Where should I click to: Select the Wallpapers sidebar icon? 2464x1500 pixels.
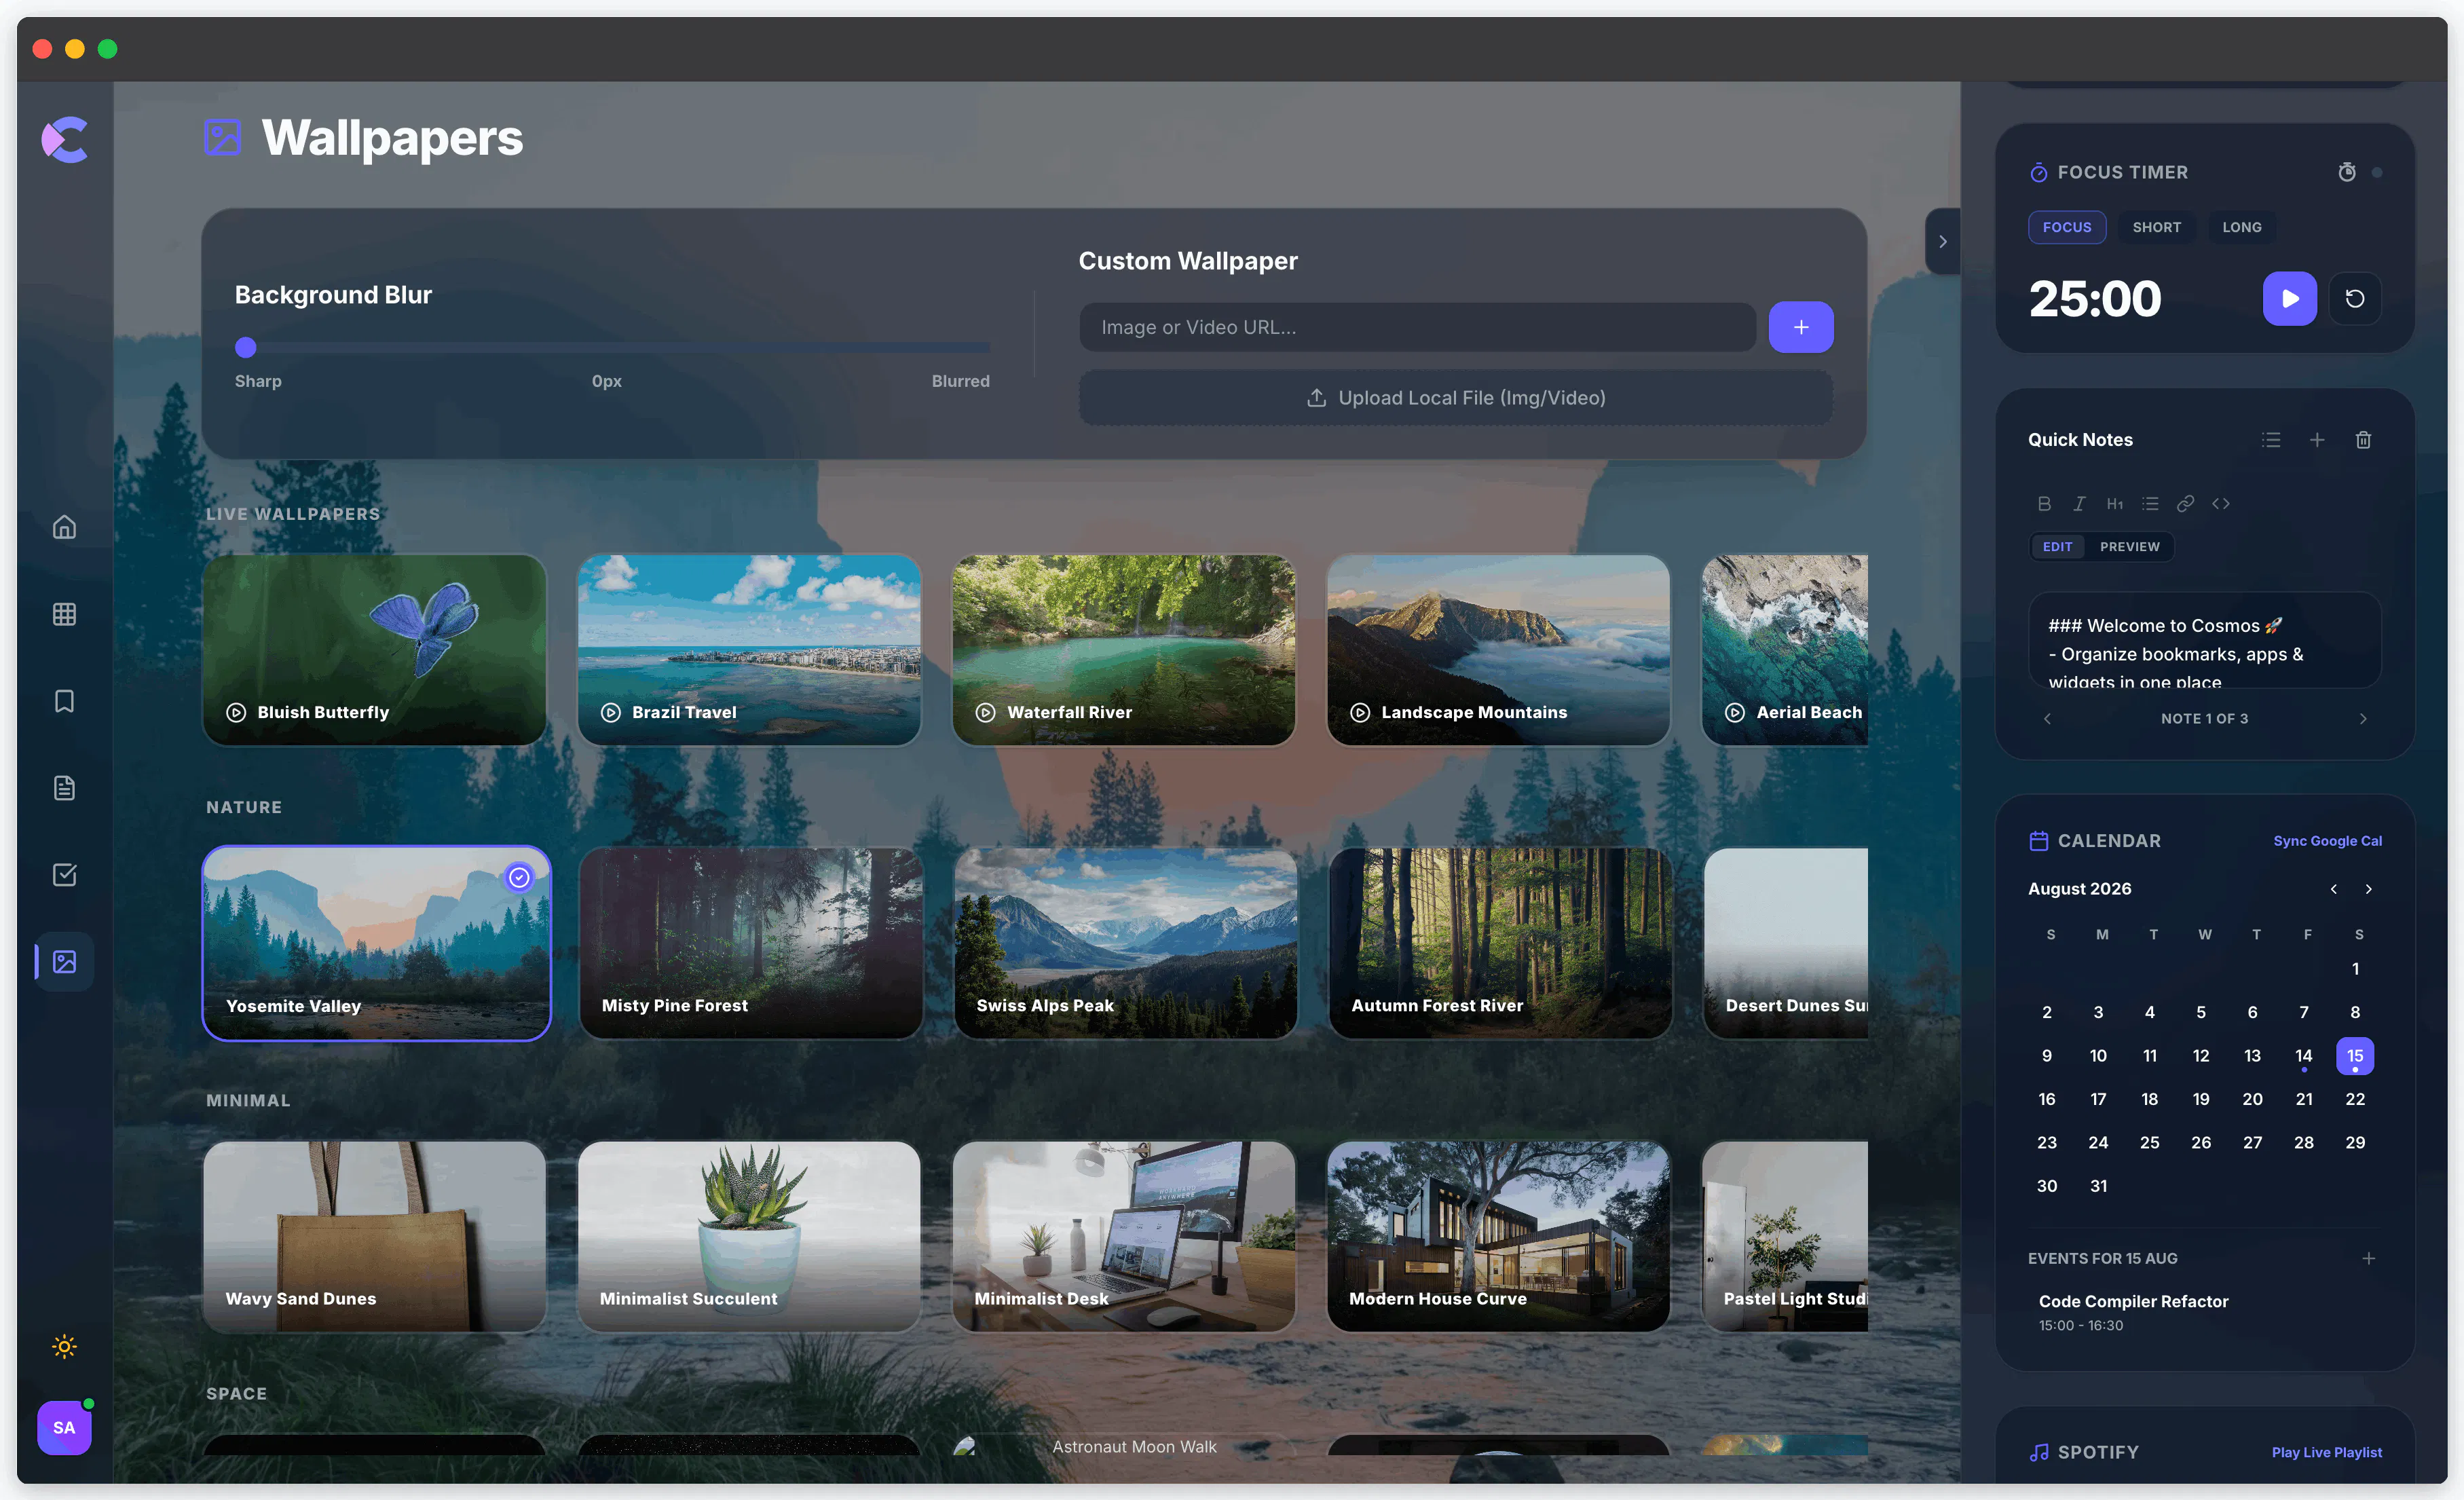coord(64,962)
